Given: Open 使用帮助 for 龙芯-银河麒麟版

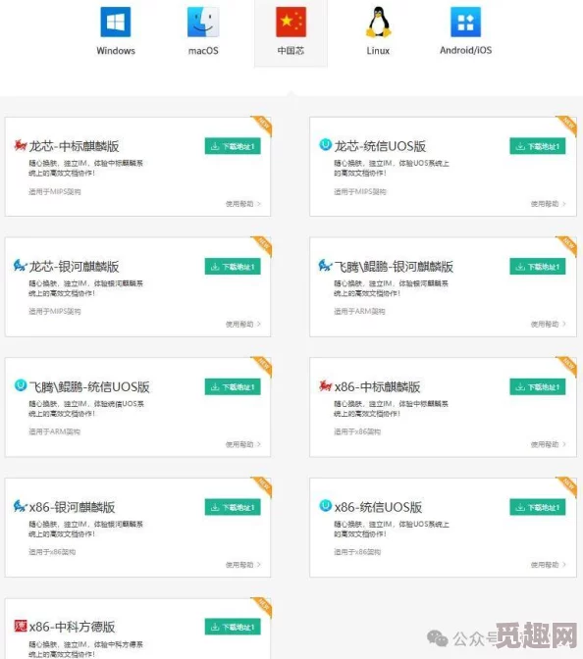Looking at the screenshot, I should point(243,324).
